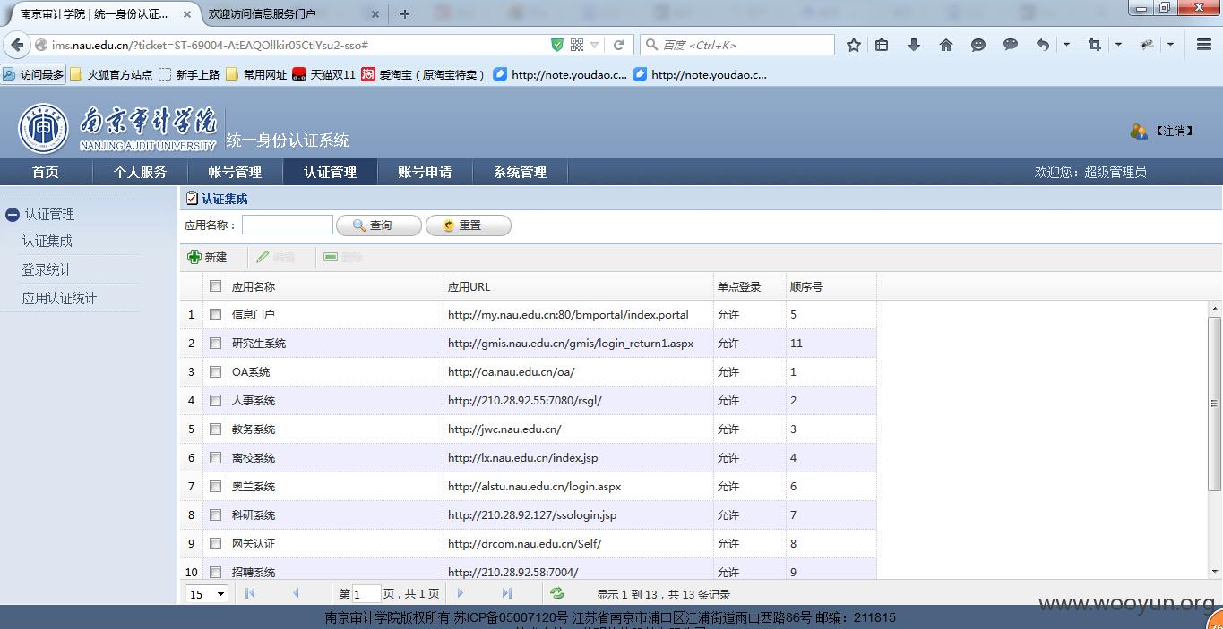Open 登录统计 in the sidebar
1223x629 pixels.
point(47,269)
